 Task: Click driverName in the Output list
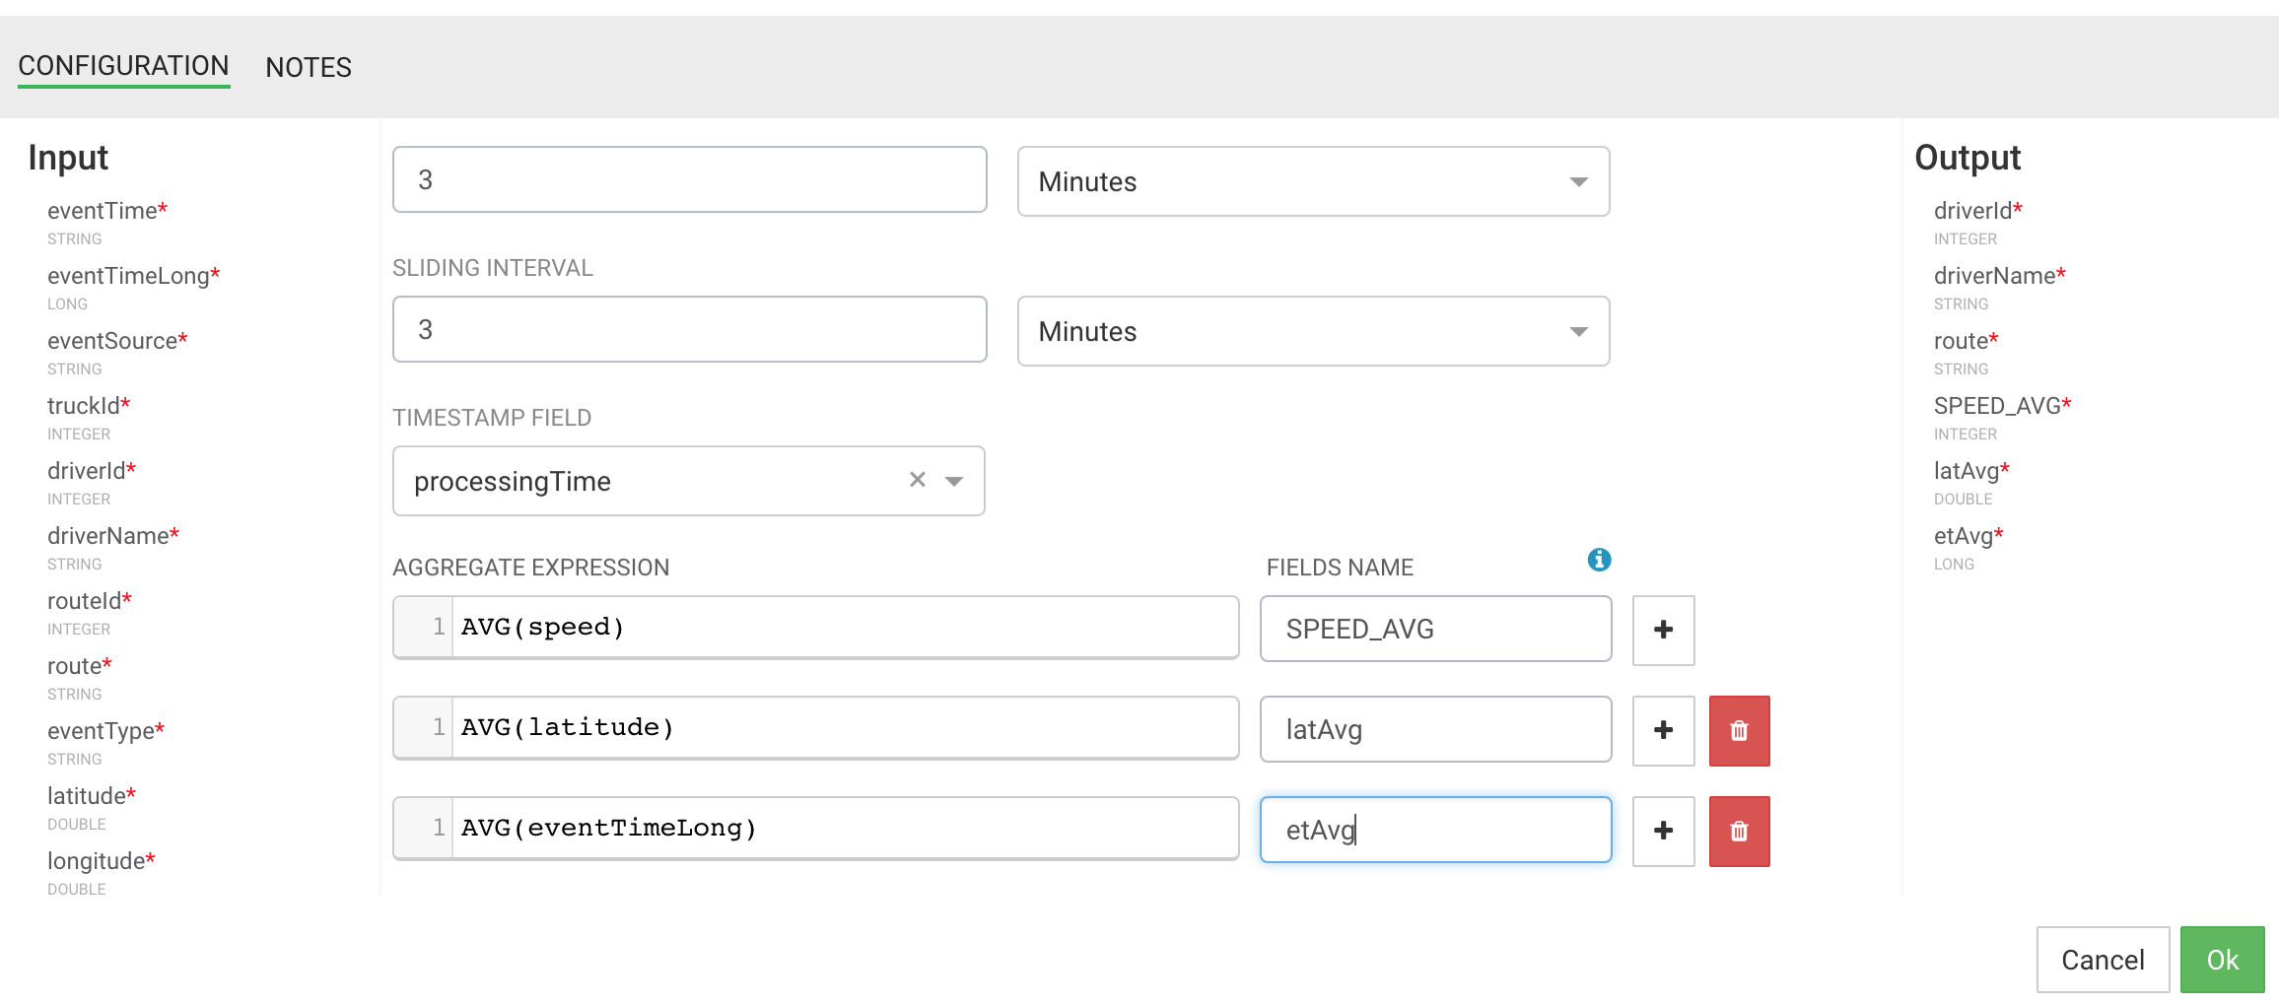point(2000,276)
